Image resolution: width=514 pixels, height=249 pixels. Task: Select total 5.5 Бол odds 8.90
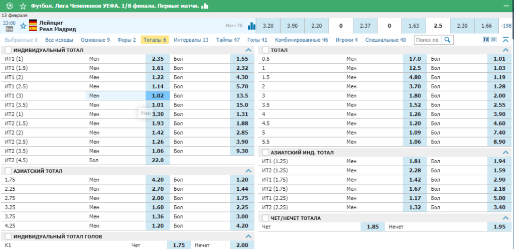[499, 142]
